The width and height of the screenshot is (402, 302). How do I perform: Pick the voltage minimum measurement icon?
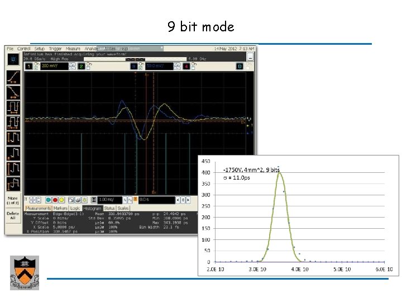pos(13,153)
